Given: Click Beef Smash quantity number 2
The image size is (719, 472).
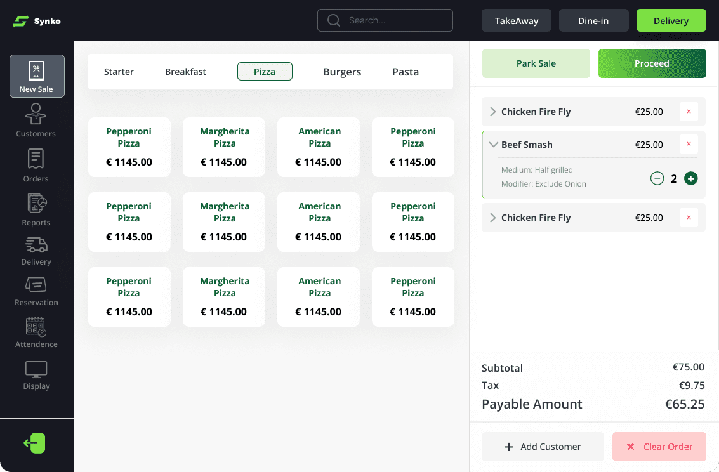Looking at the screenshot, I should [673, 179].
